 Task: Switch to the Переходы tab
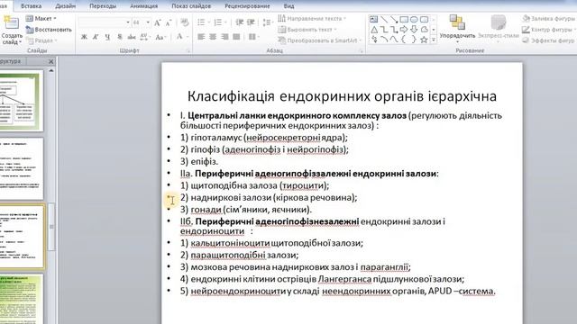tap(103, 6)
